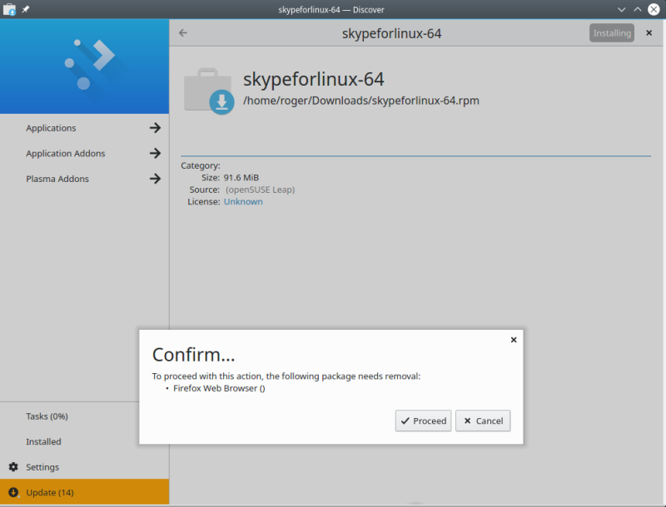
Task: Click Proceed in the Confirm dialog
Action: click(x=423, y=421)
